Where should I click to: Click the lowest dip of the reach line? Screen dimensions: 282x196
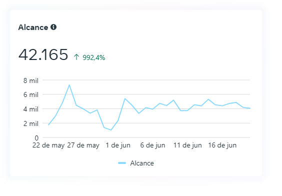point(111,130)
